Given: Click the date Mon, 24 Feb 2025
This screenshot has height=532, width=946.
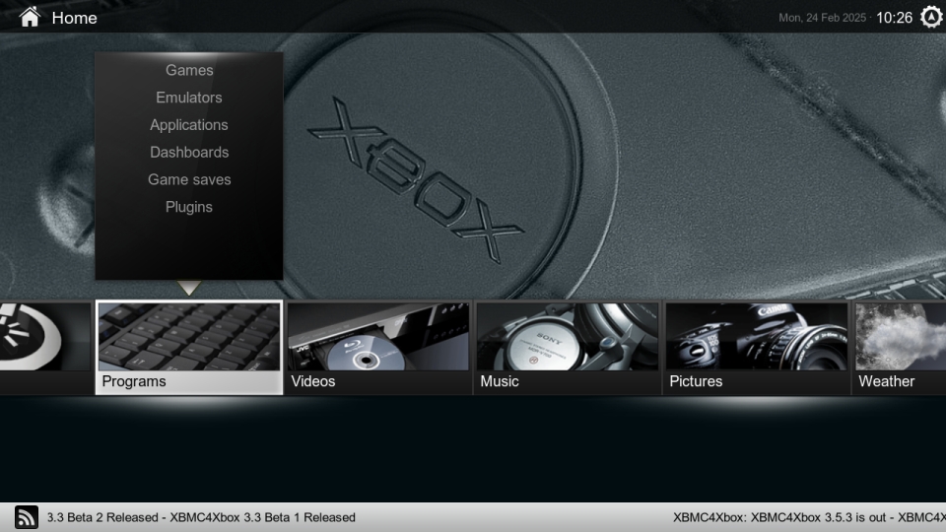Looking at the screenshot, I should 822,18.
